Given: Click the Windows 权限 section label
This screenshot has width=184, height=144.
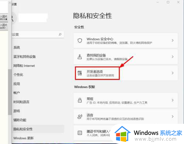Looking at the screenshot, I should pos(85,87).
